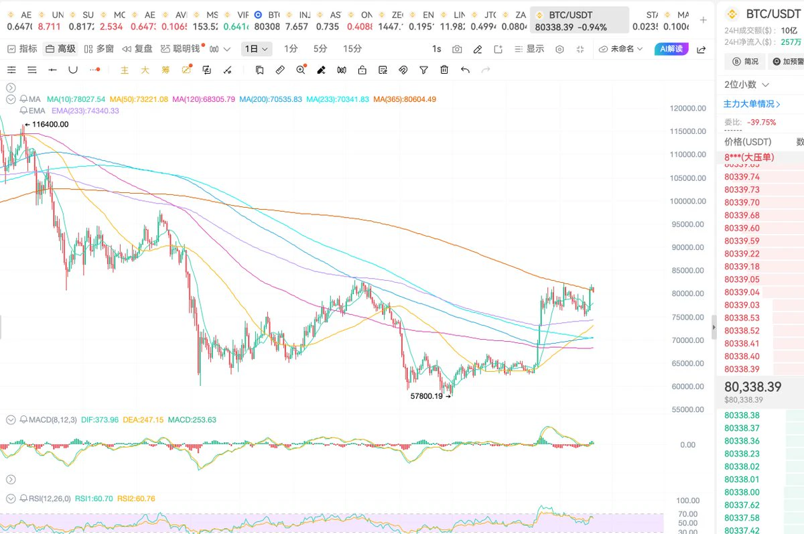Select the highlighter brush tool
This screenshot has height=534, width=804.
click(x=321, y=70)
